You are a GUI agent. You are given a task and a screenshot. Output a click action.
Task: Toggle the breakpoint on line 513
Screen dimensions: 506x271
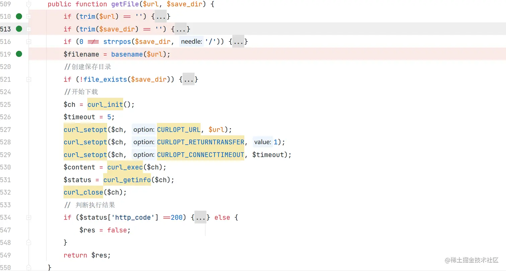19,29
